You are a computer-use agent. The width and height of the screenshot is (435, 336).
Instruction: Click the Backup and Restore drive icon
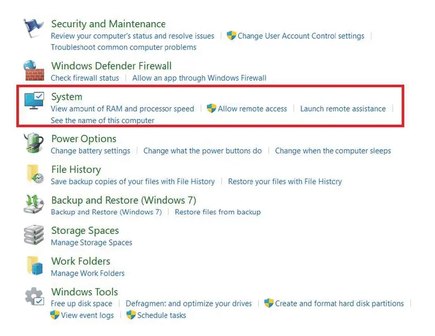pyautogui.click(x=34, y=204)
